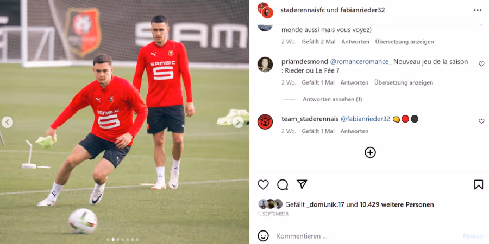Go to previous photo with left arrow
The height and width of the screenshot is (244, 489).
click(x=7, y=123)
